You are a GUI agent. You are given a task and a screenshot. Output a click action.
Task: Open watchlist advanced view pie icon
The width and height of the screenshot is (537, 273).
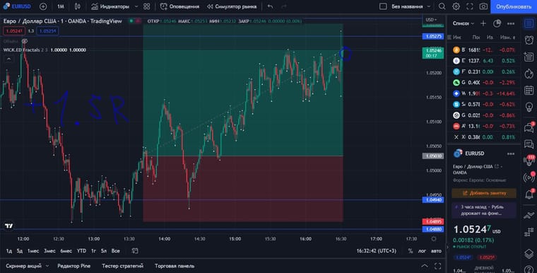(497, 23)
